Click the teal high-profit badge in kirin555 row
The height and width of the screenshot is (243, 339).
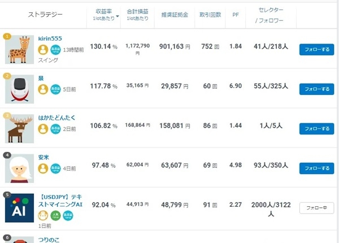[55, 50]
